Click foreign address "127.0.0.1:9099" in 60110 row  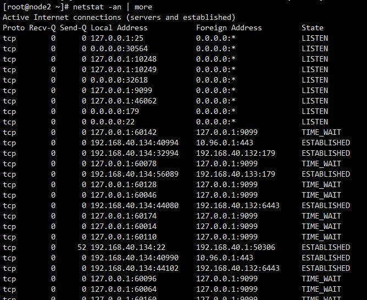[227, 237]
